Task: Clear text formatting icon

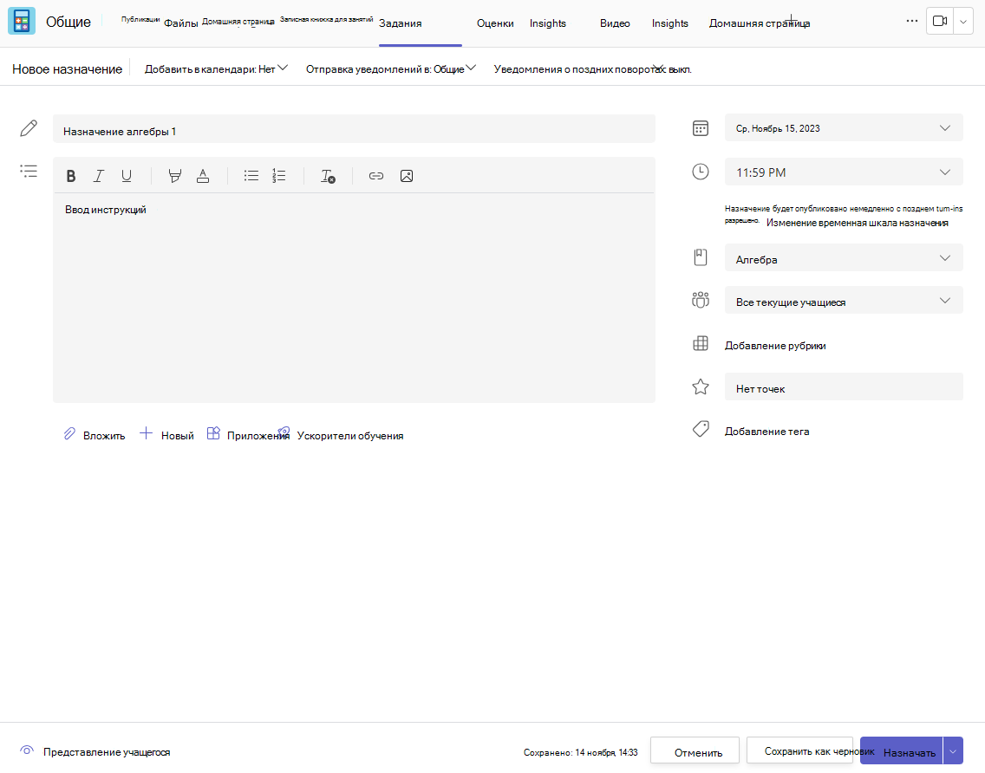Action: 328,177
